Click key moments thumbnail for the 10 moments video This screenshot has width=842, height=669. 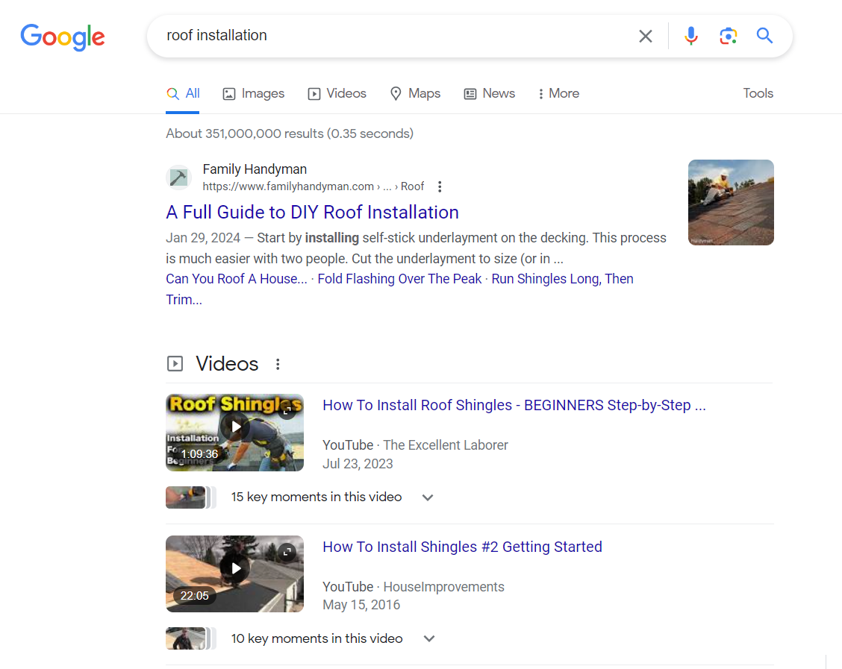pos(190,638)
